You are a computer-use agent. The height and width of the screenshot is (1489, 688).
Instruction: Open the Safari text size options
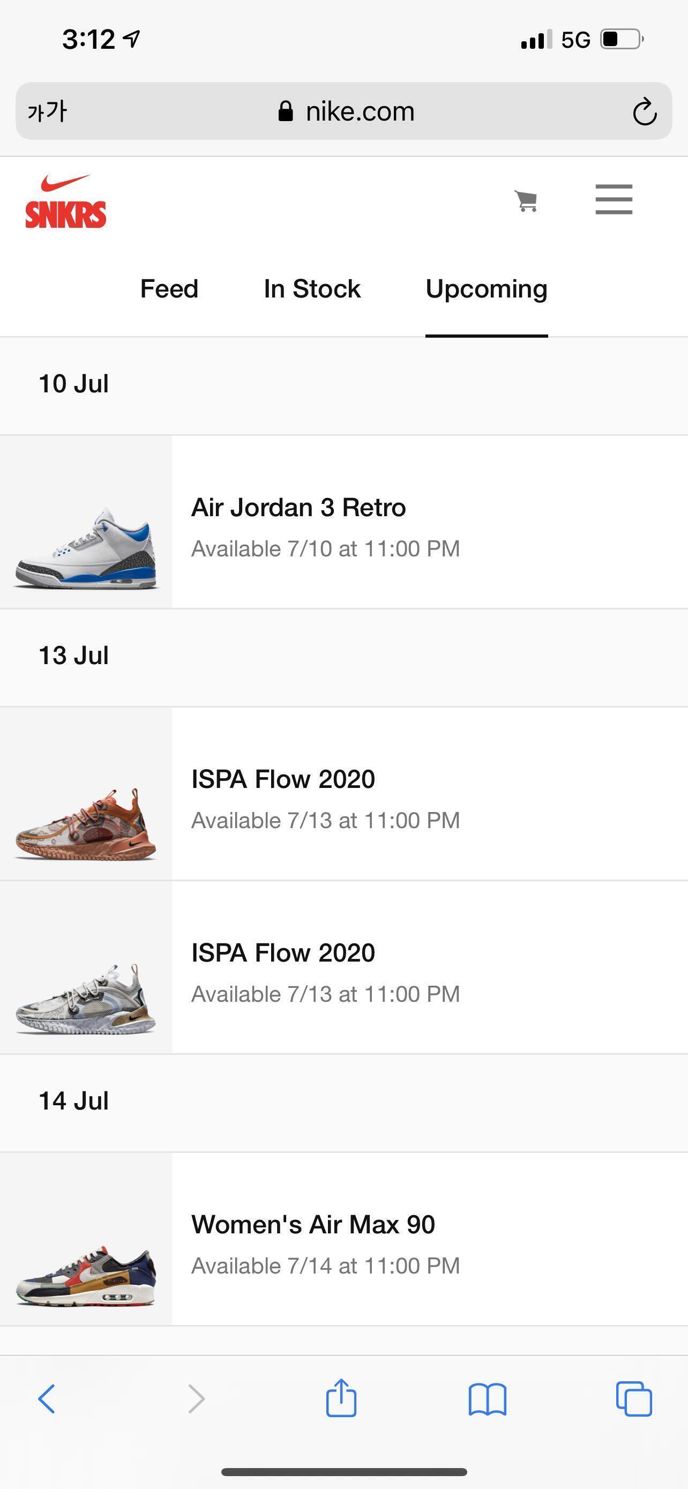(47, 111)
